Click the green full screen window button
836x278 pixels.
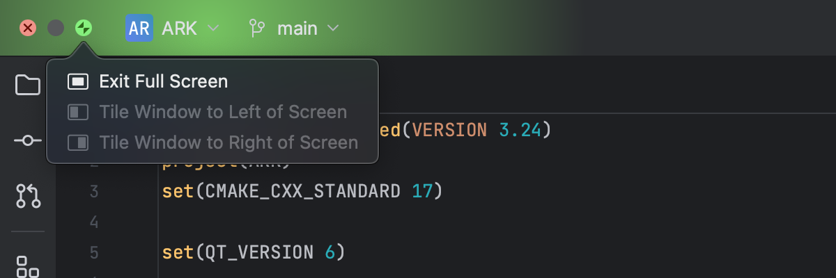click(84, 28)
